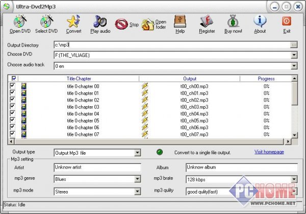This screenshot has height=214, width=306.
Task: Select the title 0-chapter 07 row text
Action: 83,134
